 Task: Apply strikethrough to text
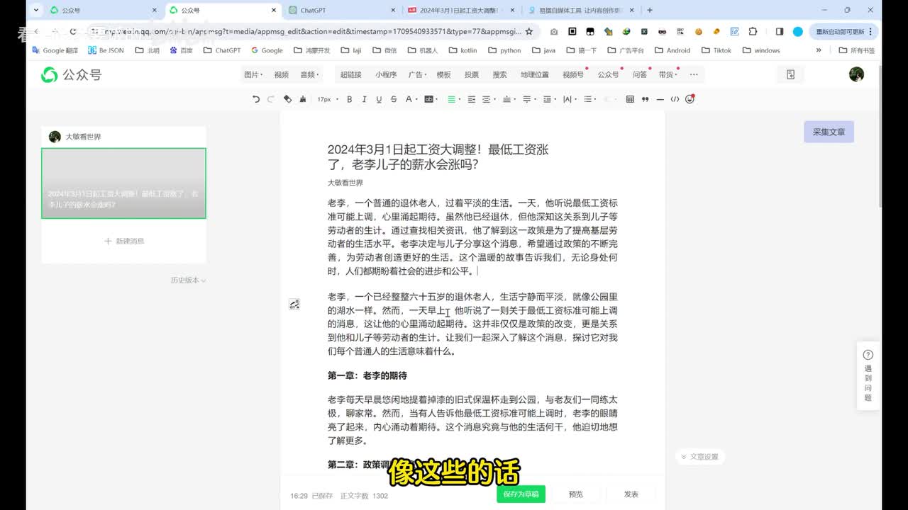pyautogui.click(x=393, y=99)
